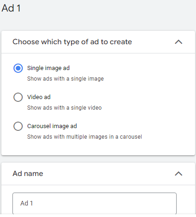The image size is (196, 217).
Task: Focus the Ad name text input field
Action: [x=95, y=203]
